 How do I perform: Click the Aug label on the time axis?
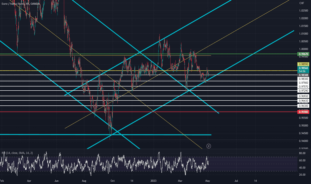click(84, 181)
